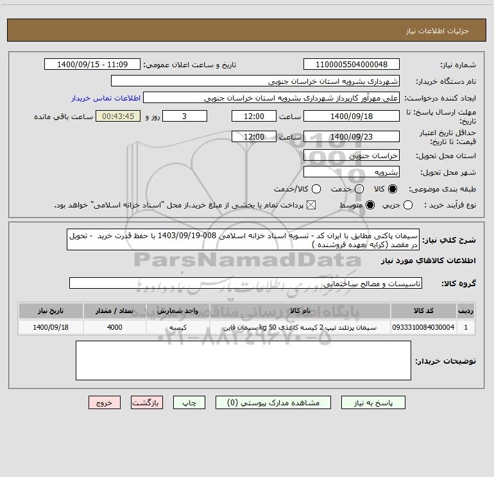Click the Portland cement product name cell
Image resolution: width=494 pixels, height=477 pixels.
point(300,327)
